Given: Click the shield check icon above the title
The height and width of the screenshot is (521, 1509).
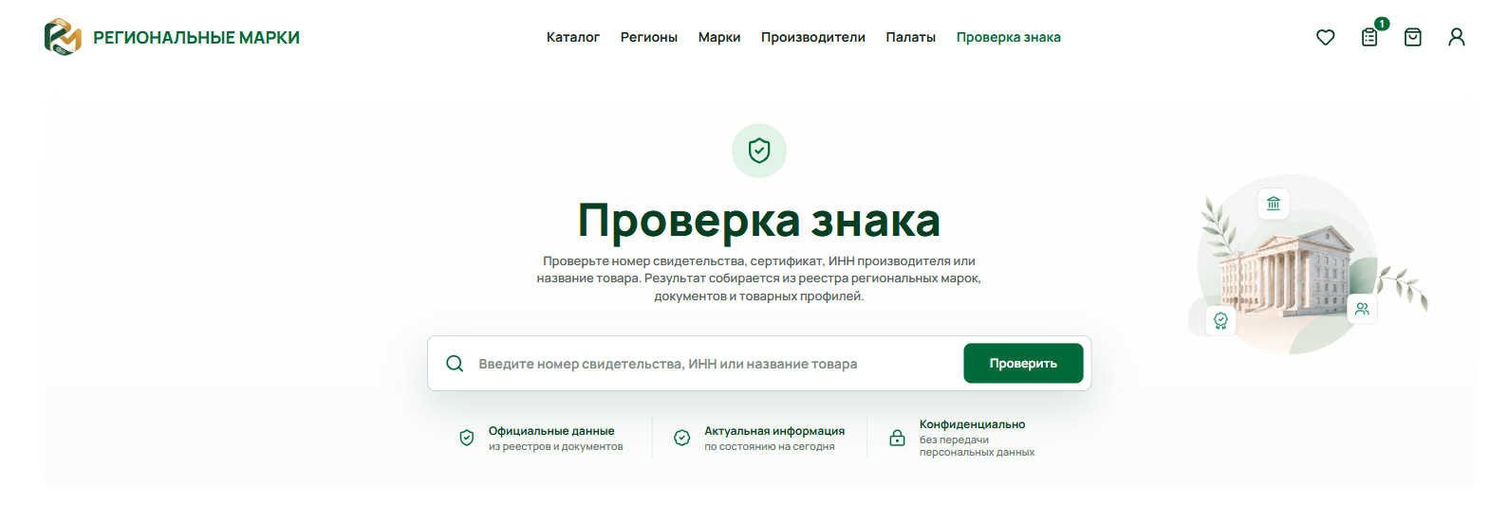Looking at the screenshot, I should (759, 151).
